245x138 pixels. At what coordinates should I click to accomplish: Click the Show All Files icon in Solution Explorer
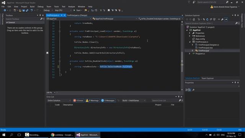(x=214, y=20)
